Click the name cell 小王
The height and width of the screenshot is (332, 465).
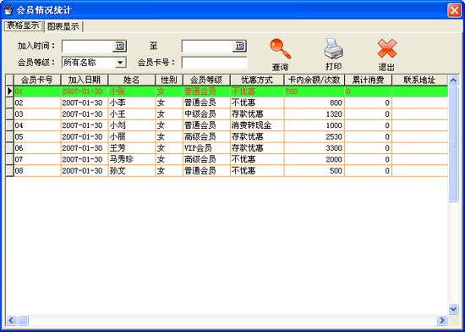(132, 114)
